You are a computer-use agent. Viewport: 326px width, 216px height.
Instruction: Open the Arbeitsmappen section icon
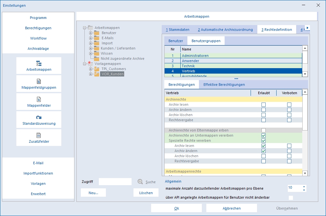coord(39,63)
